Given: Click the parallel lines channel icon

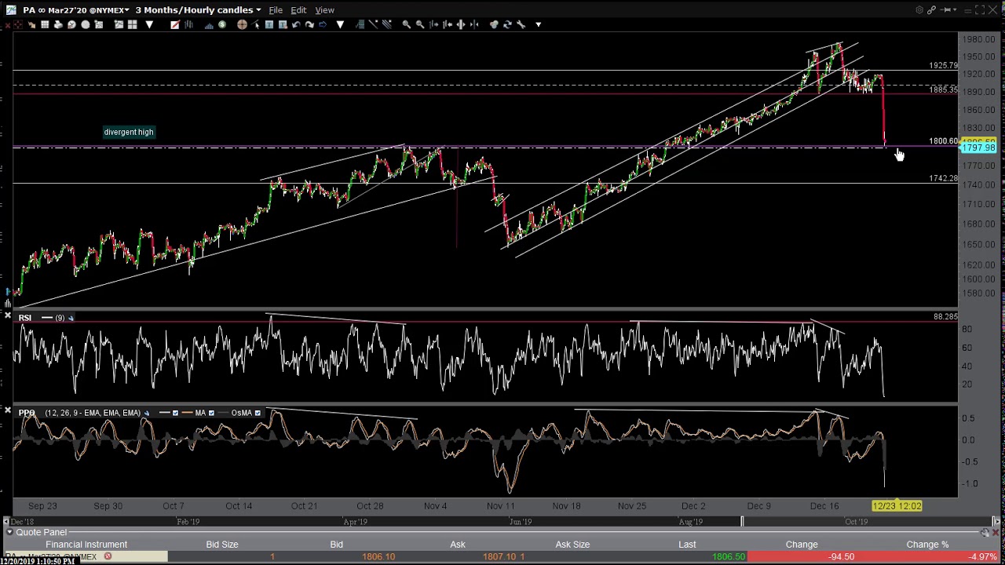Looking at the screenshot, I should click(387, 24).
